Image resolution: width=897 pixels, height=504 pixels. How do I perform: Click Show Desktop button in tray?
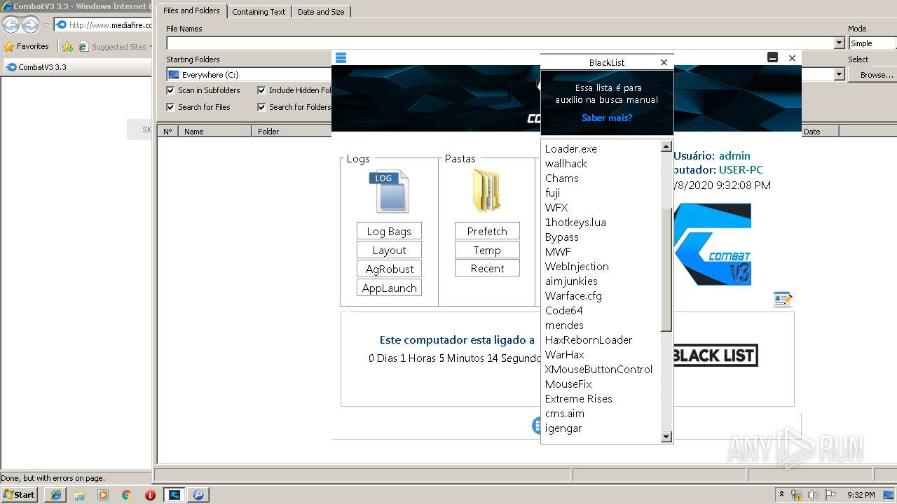coord(889,495)
